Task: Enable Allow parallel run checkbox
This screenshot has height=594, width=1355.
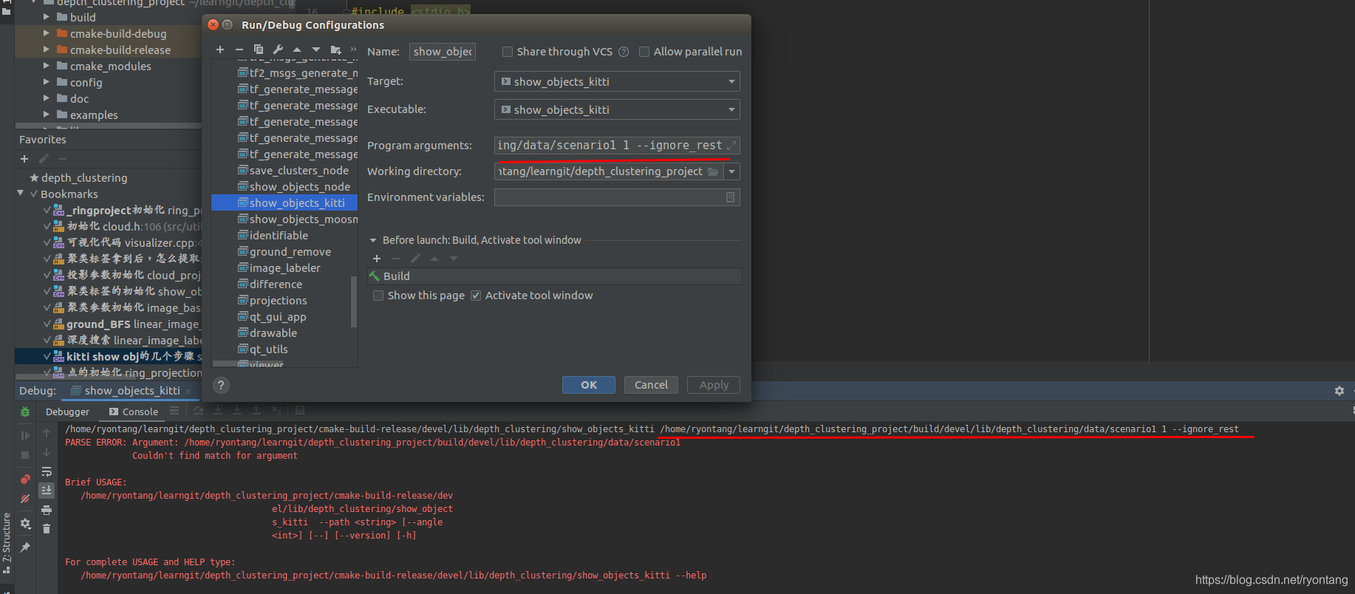Action: 644,52
